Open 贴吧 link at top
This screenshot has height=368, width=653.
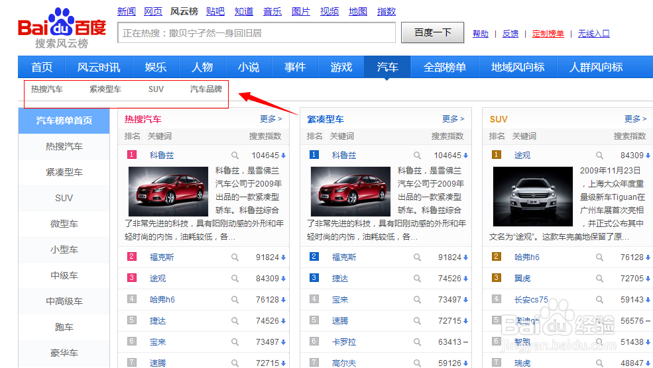(x=215, y=11)
